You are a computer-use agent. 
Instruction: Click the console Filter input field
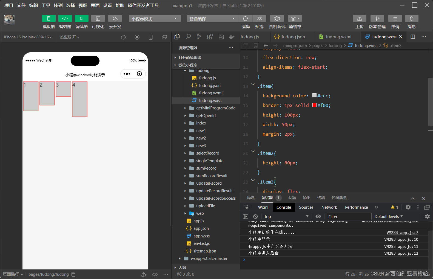(x=349, y=216)
